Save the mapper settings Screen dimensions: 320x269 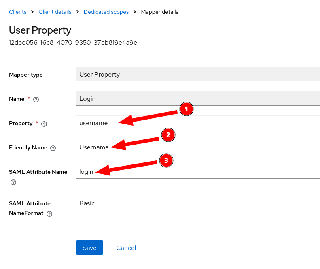[x=89, y=248]
